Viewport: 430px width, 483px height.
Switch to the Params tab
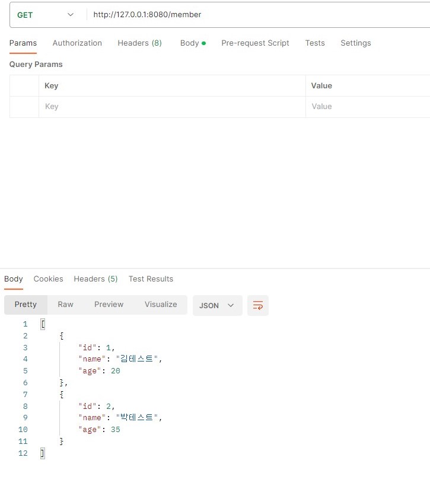[23, 43]
